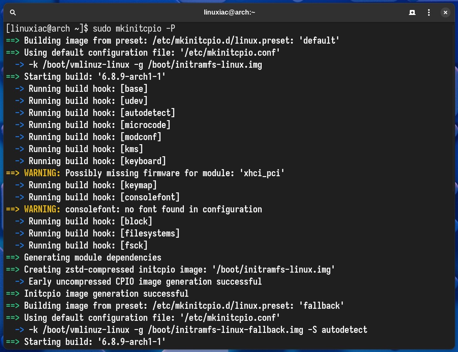Click the 'fallback' preset name text
The width and height of the screenshot is (458, 352).
321,305
